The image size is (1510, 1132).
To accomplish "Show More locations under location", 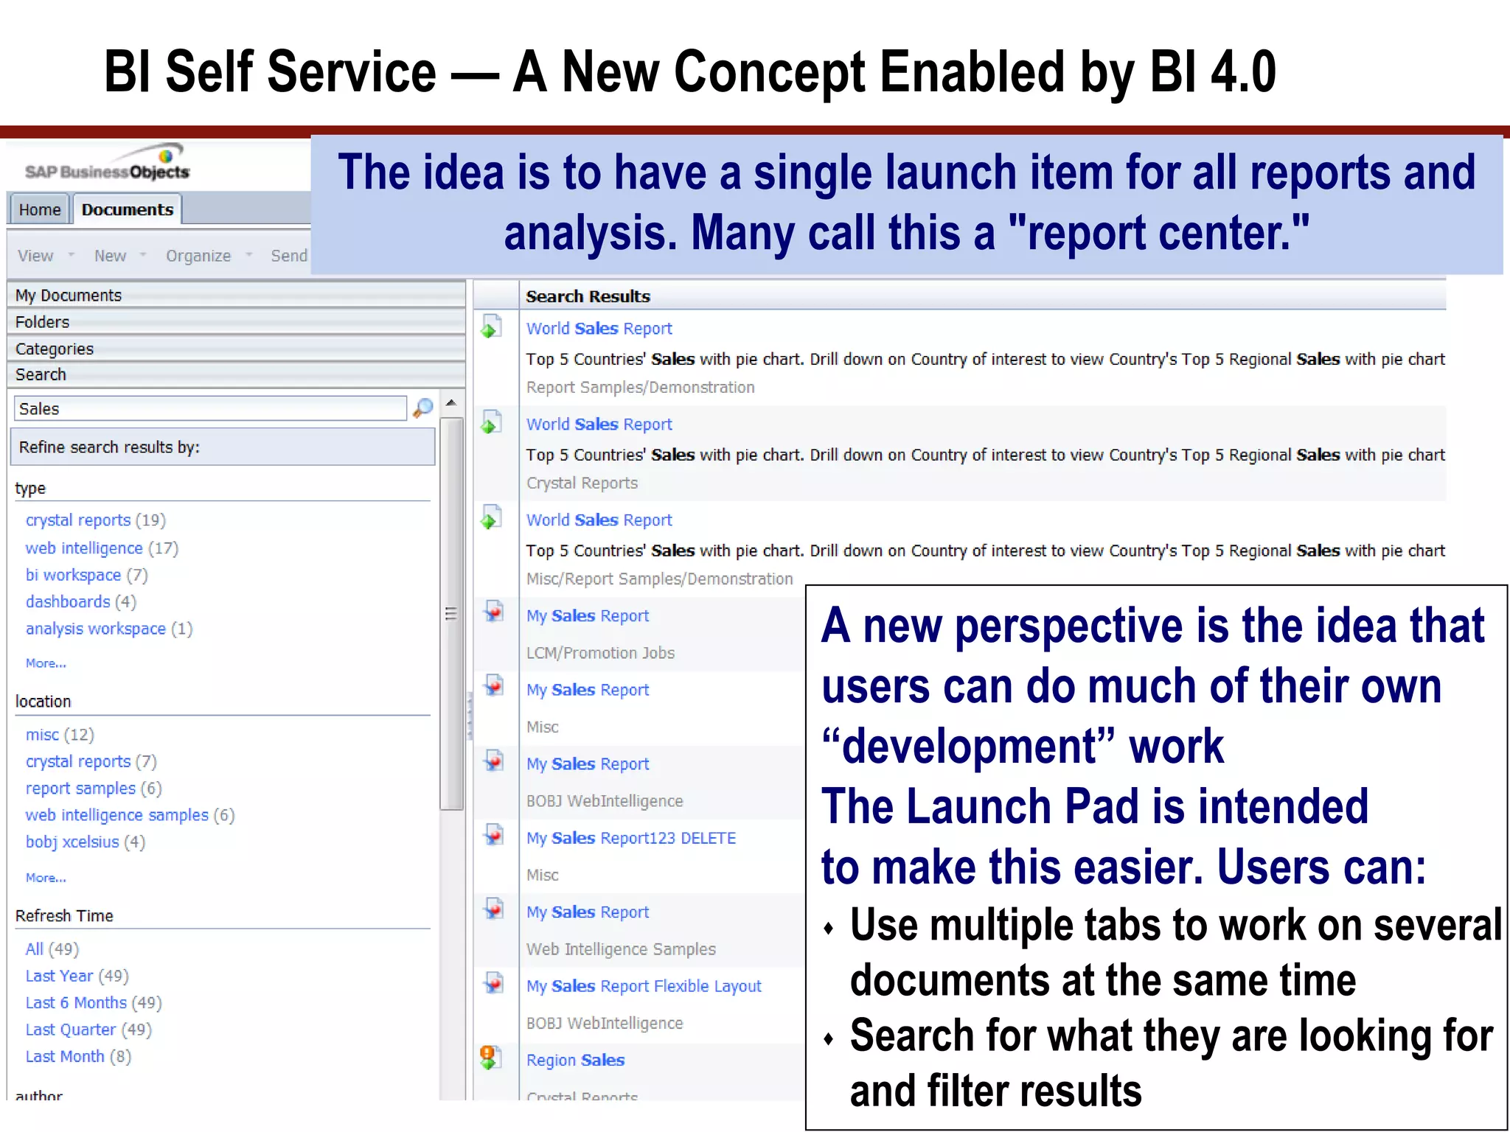I will pos(46,878).
